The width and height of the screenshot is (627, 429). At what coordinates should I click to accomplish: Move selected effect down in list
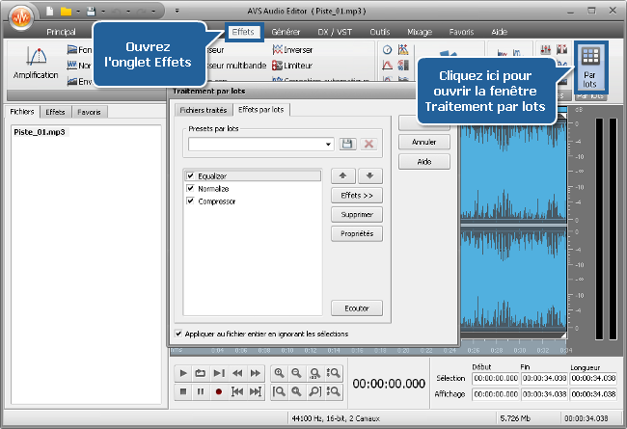pyautogui.click(x=369, y=175)
